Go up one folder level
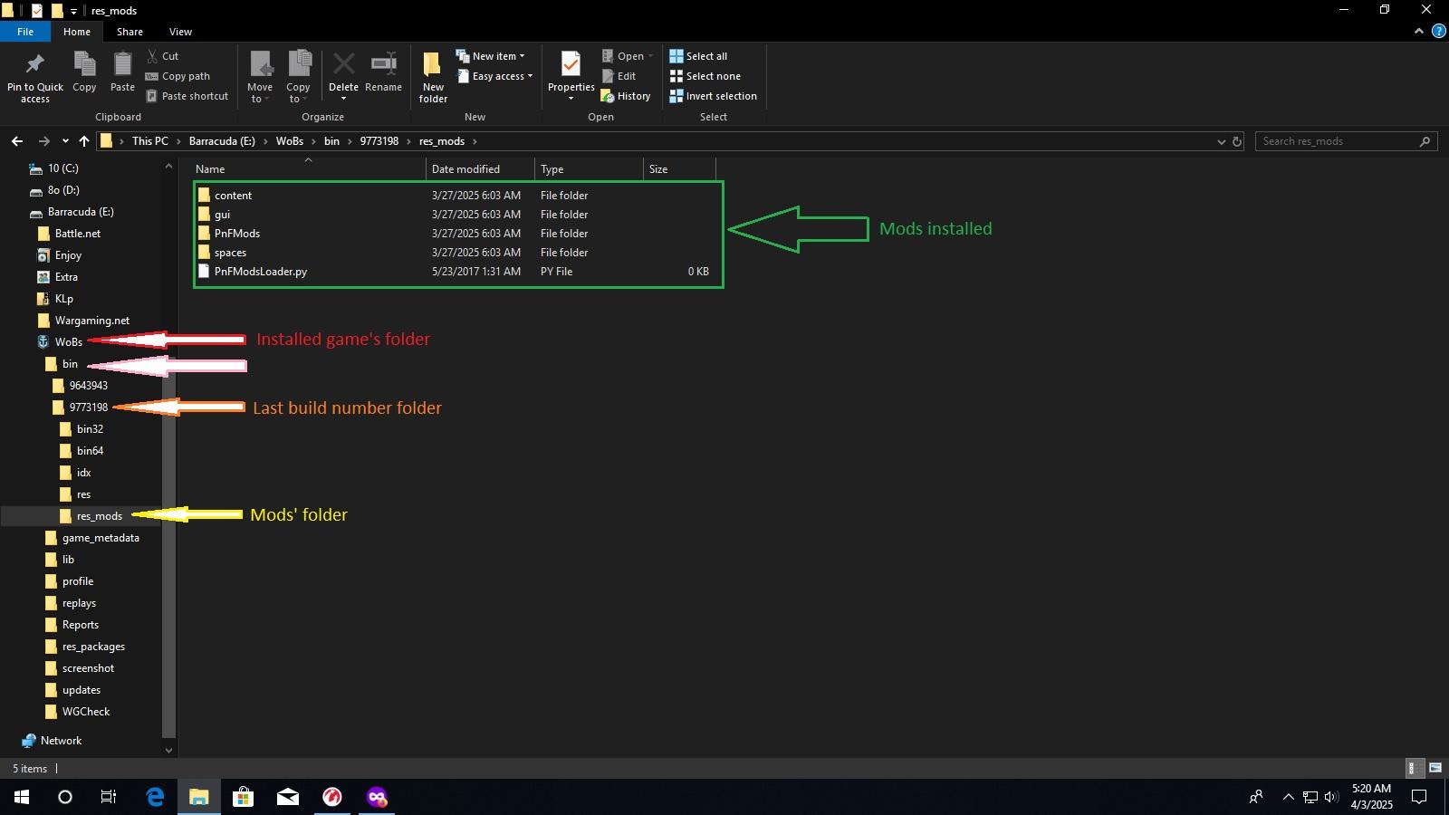 pos(84,141)
